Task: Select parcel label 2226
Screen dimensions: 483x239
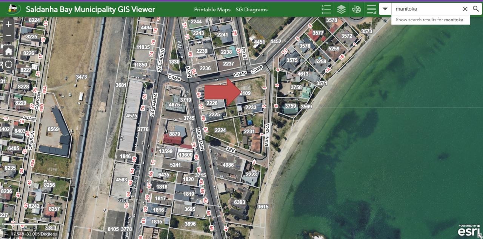Action: pyautogui.click(x=212, y=103)
